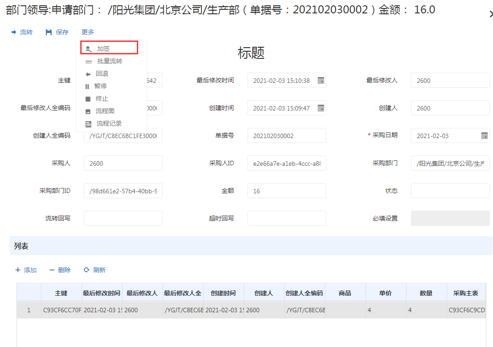The width and height of the screenshot is (493, 347).
Task: Terminate the process with 终止
Action: (102, 98)
